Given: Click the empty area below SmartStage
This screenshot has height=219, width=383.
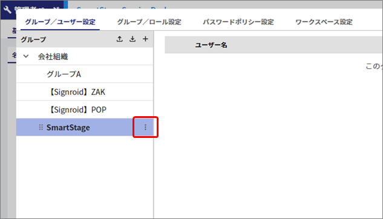Looking at the screenshot, I should (85, 177).
